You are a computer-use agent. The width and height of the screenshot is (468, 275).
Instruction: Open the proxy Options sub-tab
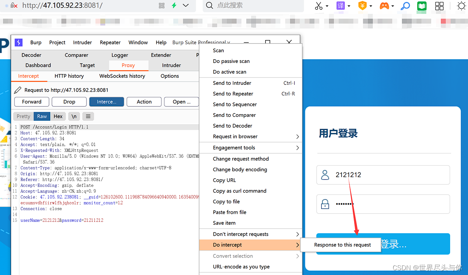click(170, 76)
